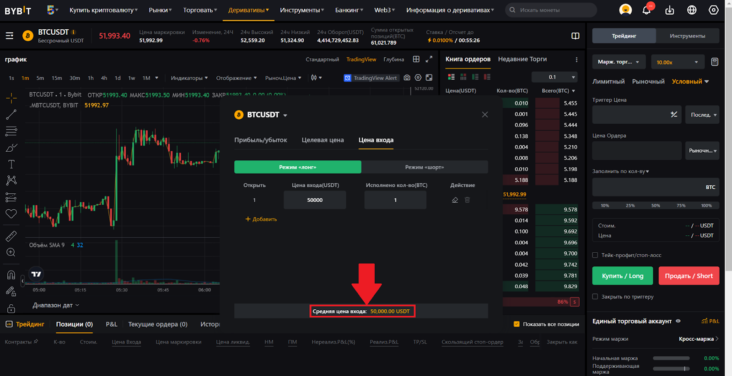The image size is (732, 376).
Task: Click the download app icon
Action: 670,10
